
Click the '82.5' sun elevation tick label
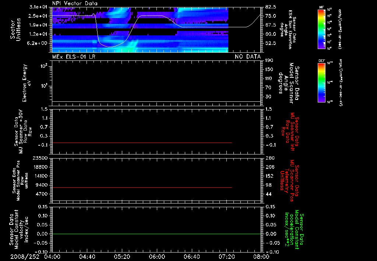click(x=271, y=7)
